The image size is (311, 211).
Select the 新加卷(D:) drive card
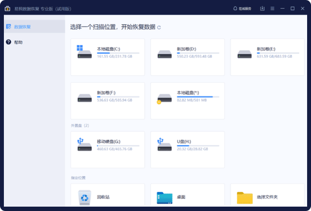click(x=188, y=57)
